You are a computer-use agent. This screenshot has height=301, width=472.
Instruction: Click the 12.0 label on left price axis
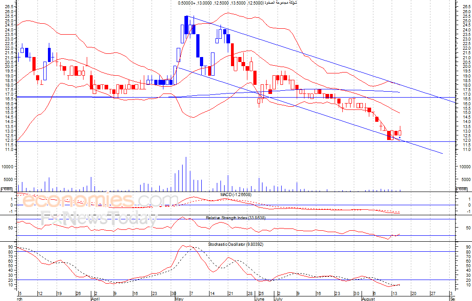(9, 140)
